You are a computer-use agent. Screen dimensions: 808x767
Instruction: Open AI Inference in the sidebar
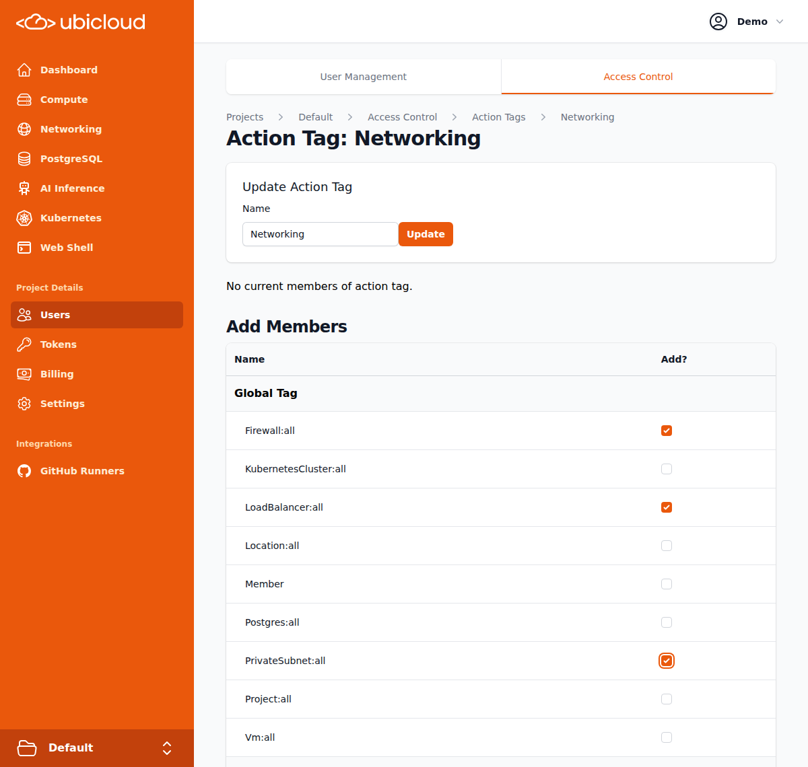click(x=97, y=188)
